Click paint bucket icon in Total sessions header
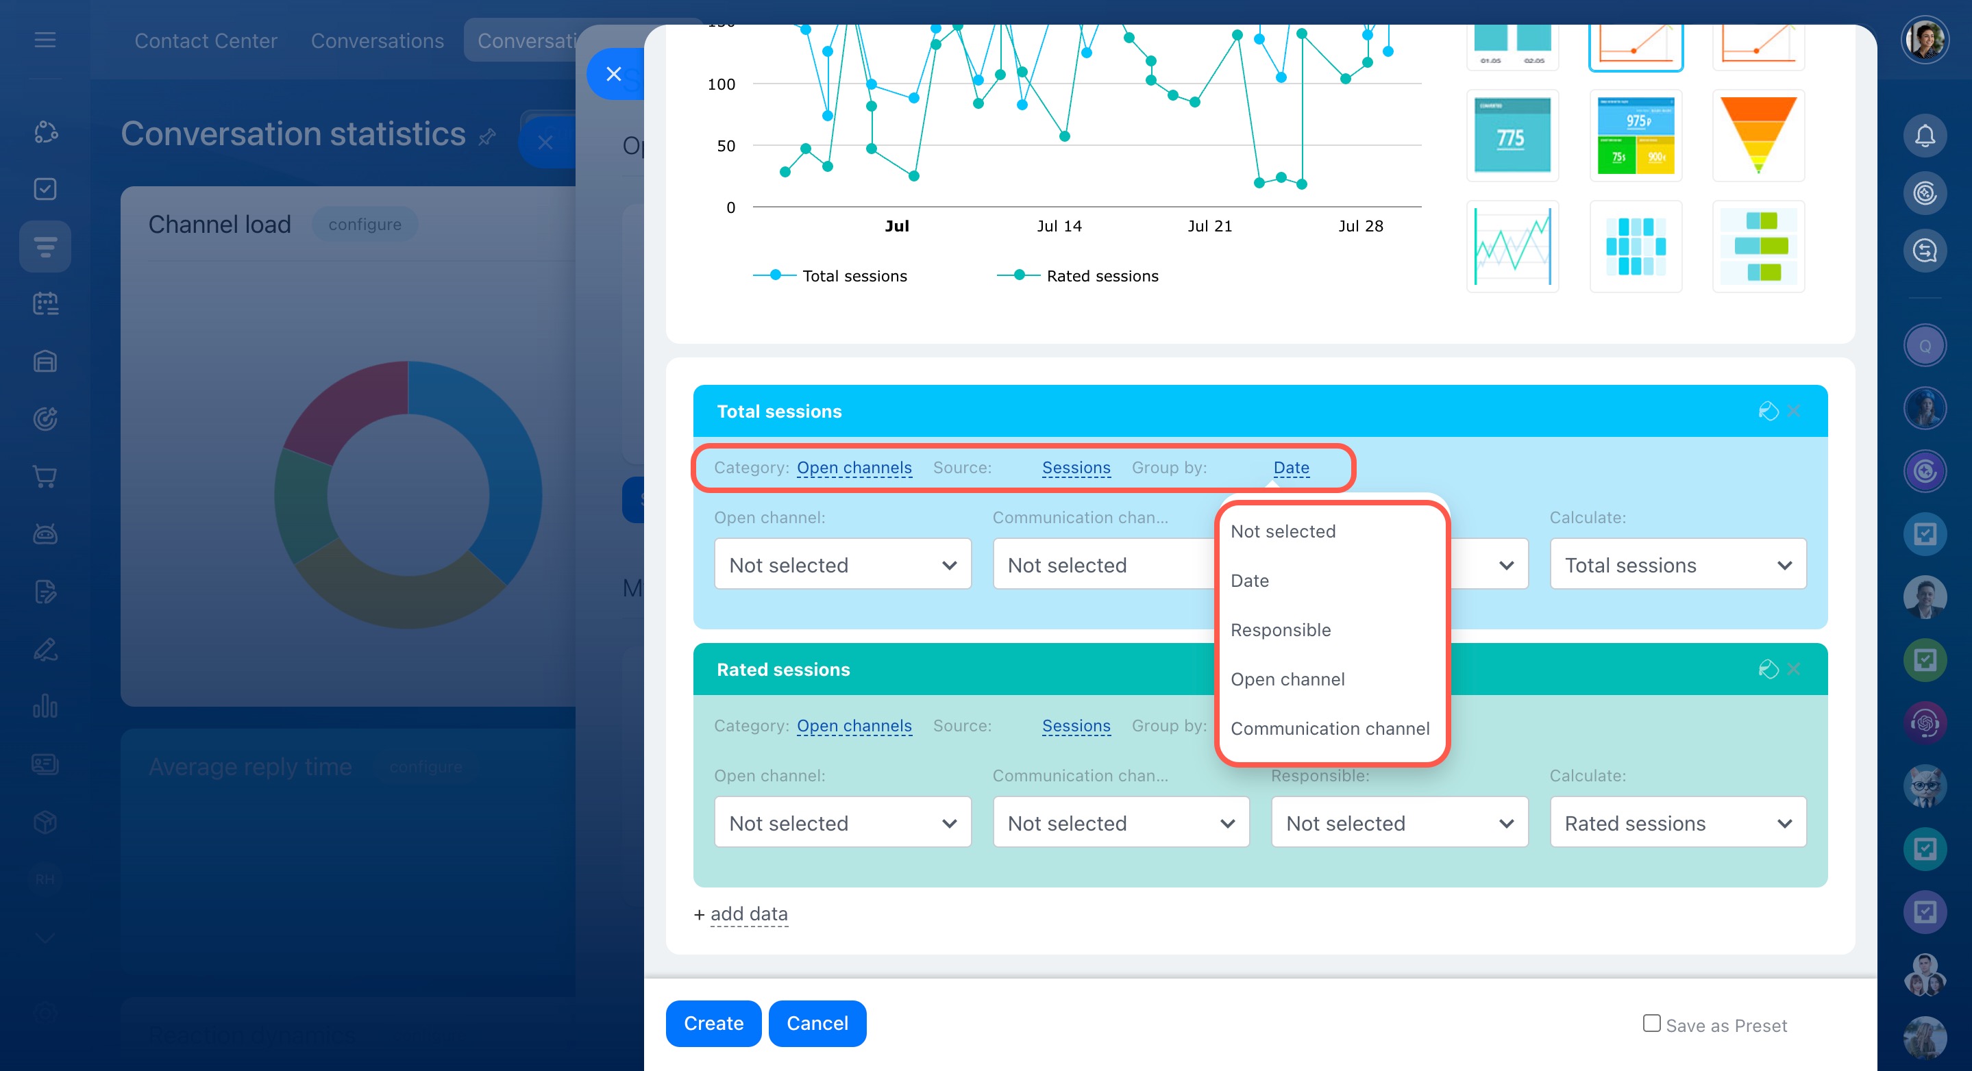This screenshot has height=1071, width=1972. (x=1768, y=411)
